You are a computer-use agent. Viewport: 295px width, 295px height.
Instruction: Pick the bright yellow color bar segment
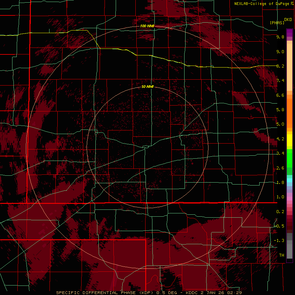tap(289, 140)
